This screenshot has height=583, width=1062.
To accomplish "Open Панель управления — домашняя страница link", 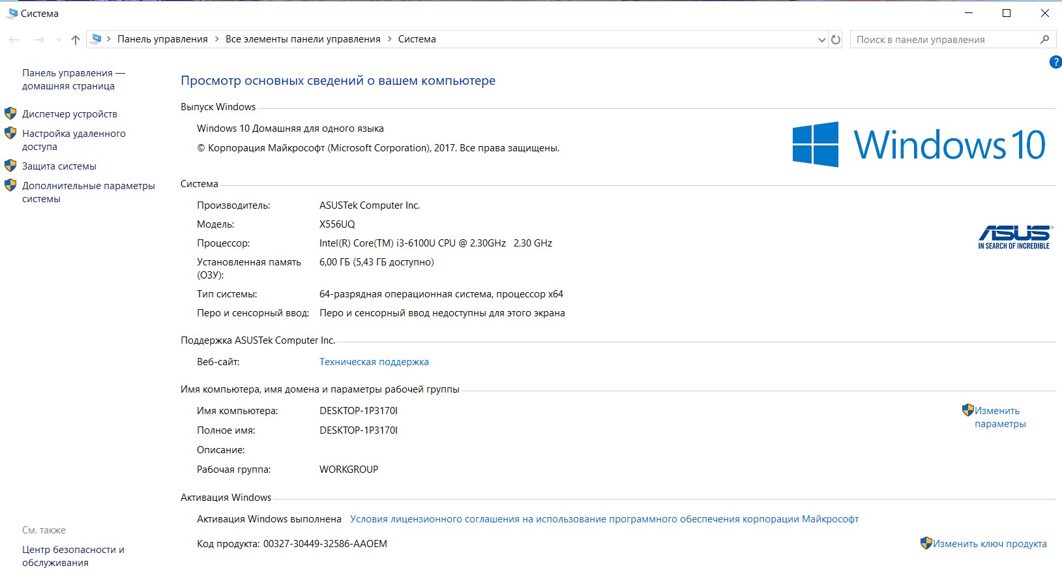I will [x=73, y=80].
